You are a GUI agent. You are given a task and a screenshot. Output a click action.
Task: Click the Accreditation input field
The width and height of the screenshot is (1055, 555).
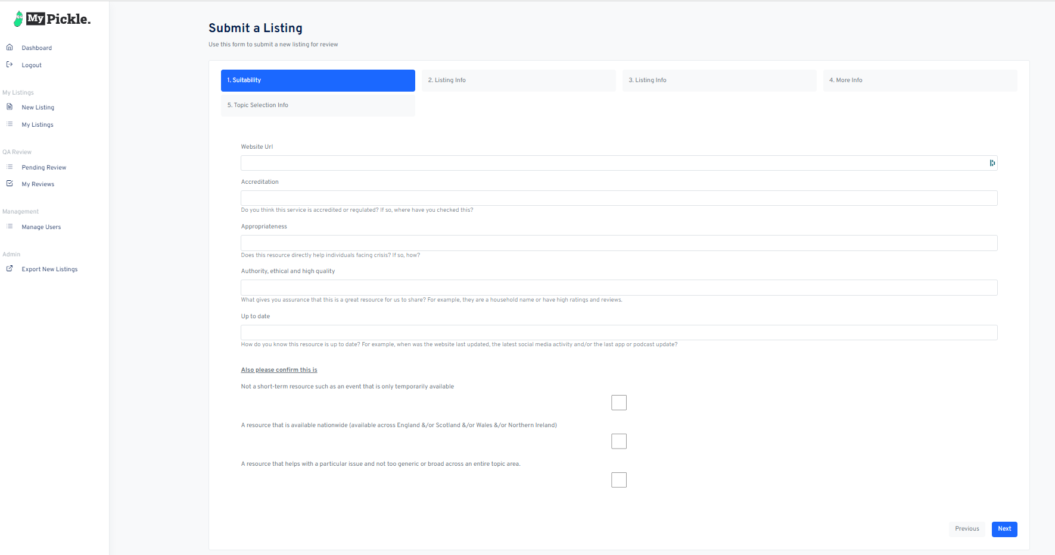(619, 198)
